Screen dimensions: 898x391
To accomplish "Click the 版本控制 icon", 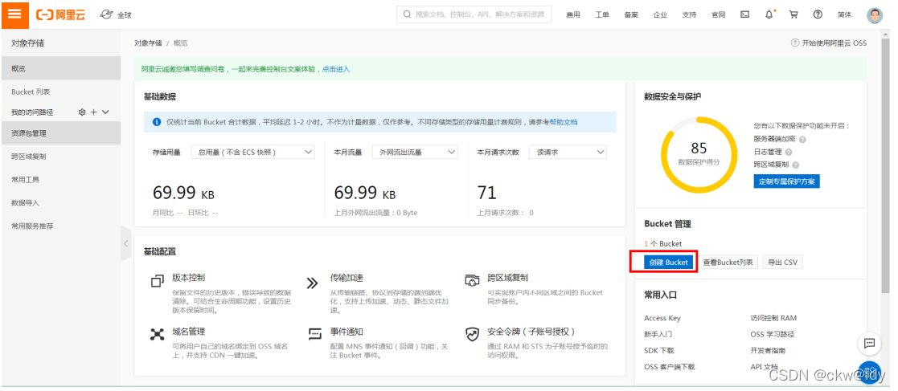I will 157,281.
